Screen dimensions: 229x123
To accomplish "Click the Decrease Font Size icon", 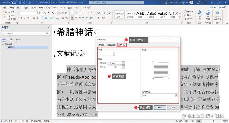I will click(x=49, y=13).
